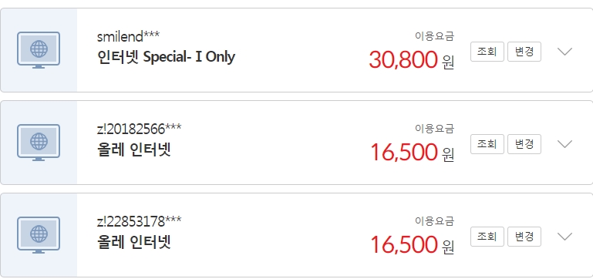Viewport: 593px width, 279px height.
Task: Click 조회 for the z!22853178*** 올레 인터넷 plan
Action: [487, 237]
